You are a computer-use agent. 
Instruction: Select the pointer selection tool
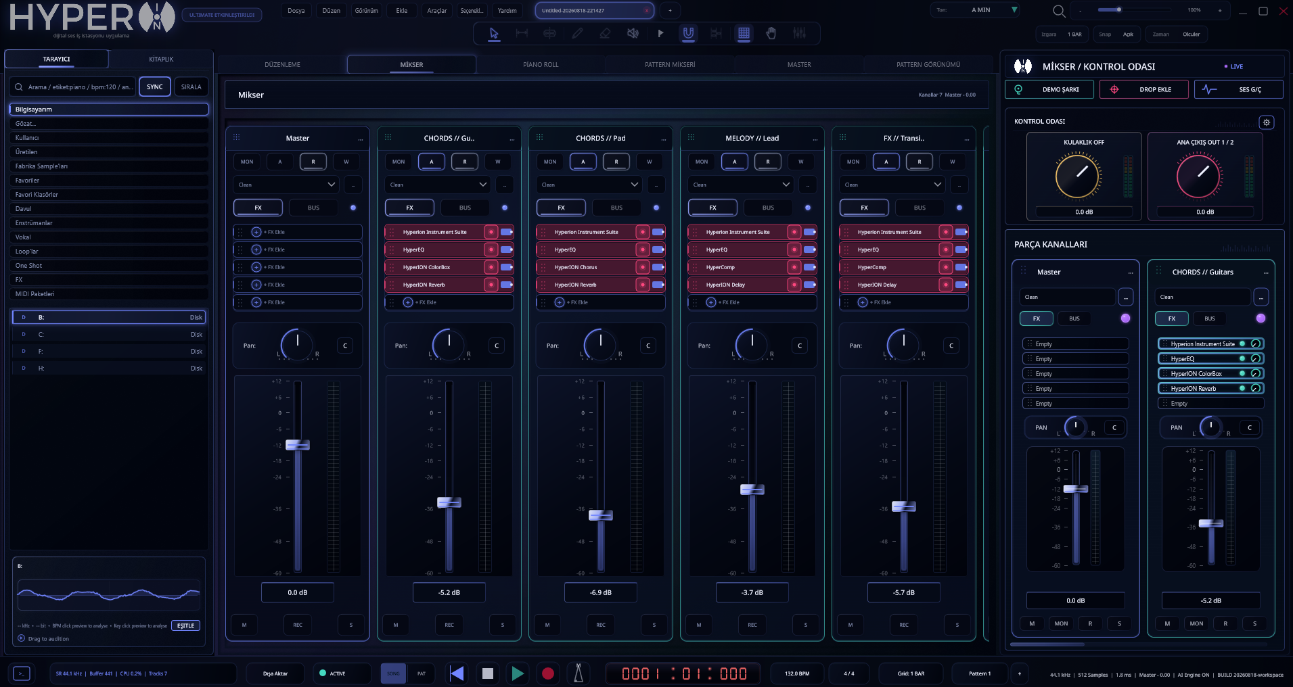(494, 33)
